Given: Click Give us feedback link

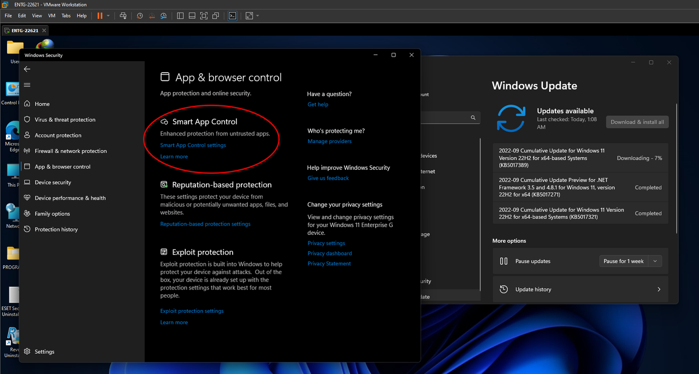Looking at the screenshot, I should pyautogui.click(x=328, y=178).
